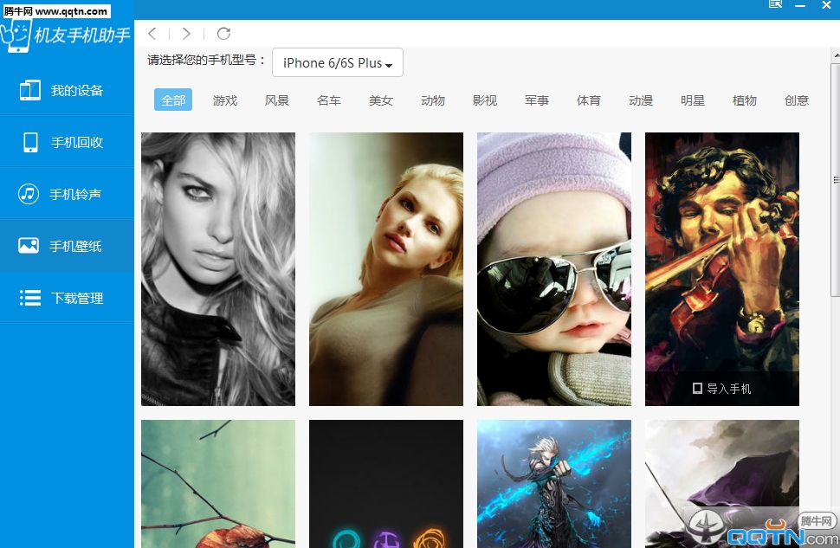Switch to the 动漫 category tab

pos(641,100)
